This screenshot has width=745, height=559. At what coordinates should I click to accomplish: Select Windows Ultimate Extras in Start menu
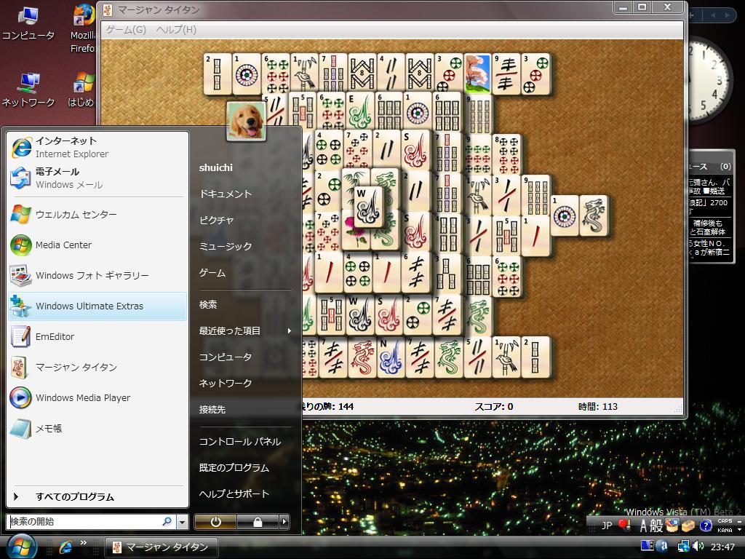click(97, 306)
